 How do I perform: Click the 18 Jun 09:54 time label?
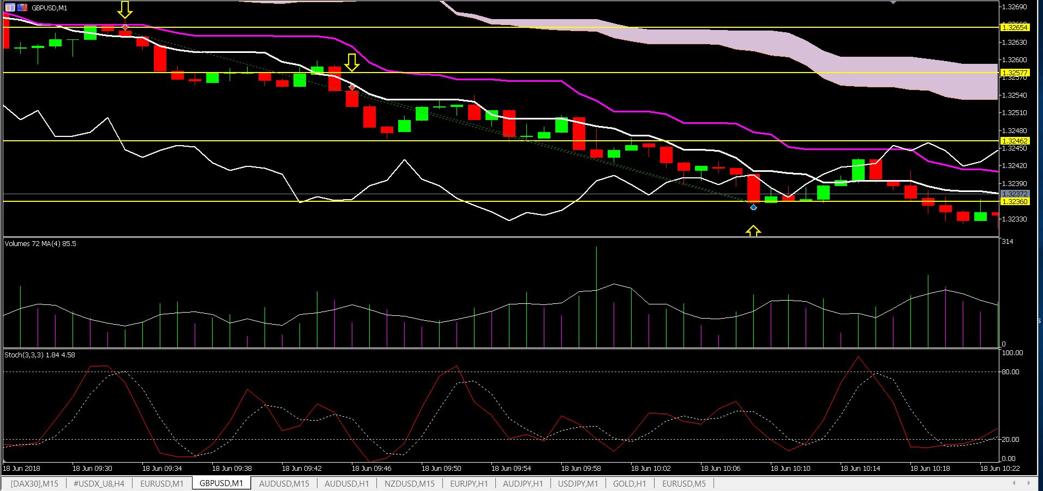511,469
